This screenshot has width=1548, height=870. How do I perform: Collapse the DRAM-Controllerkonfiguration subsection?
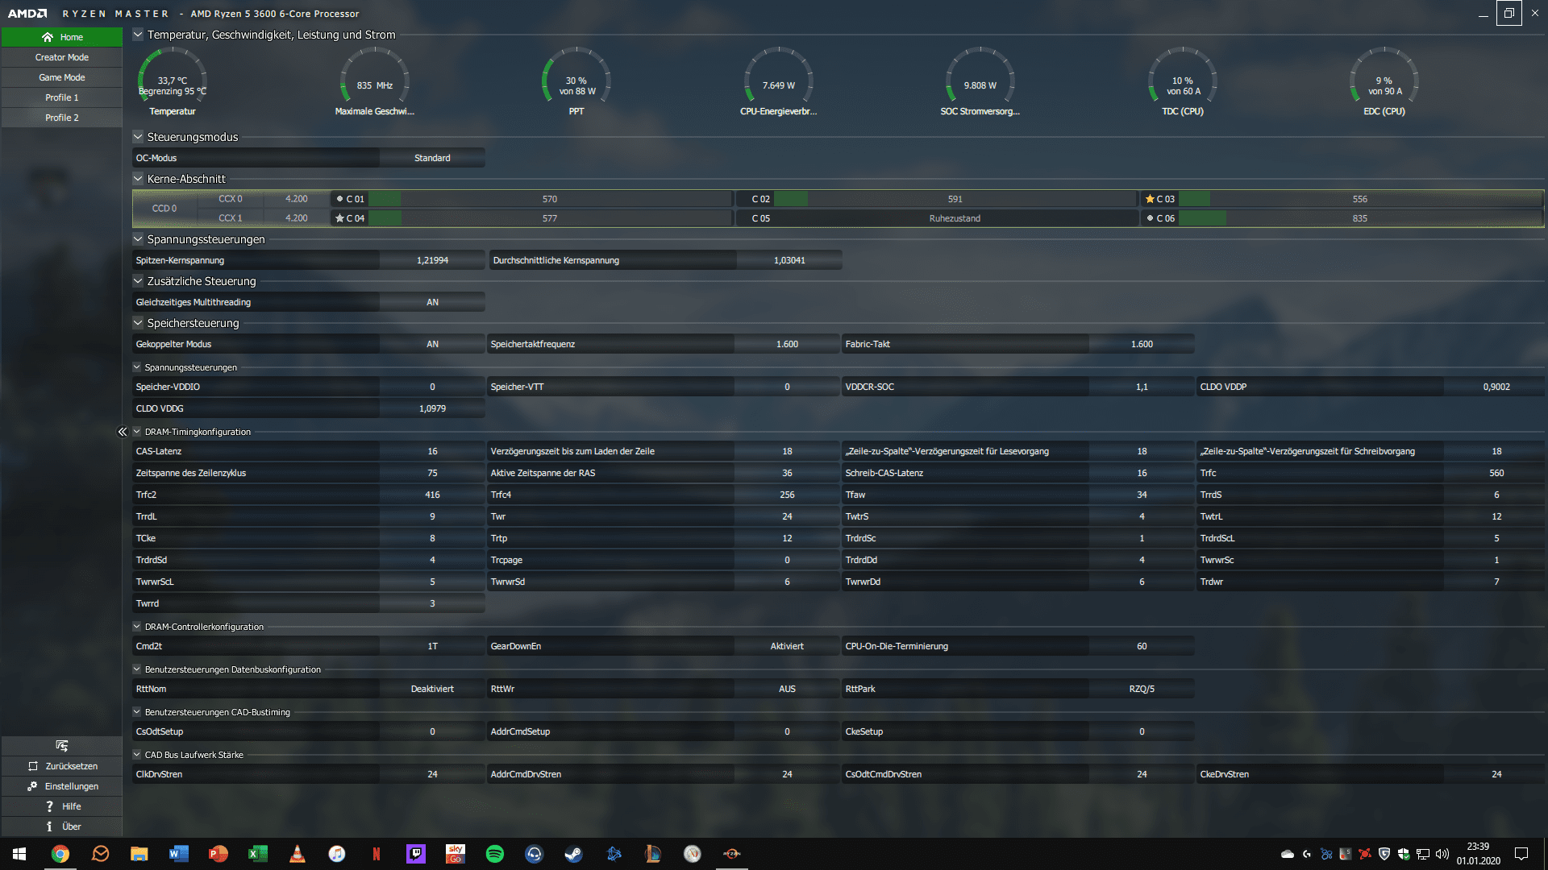(x=137, y=627)
